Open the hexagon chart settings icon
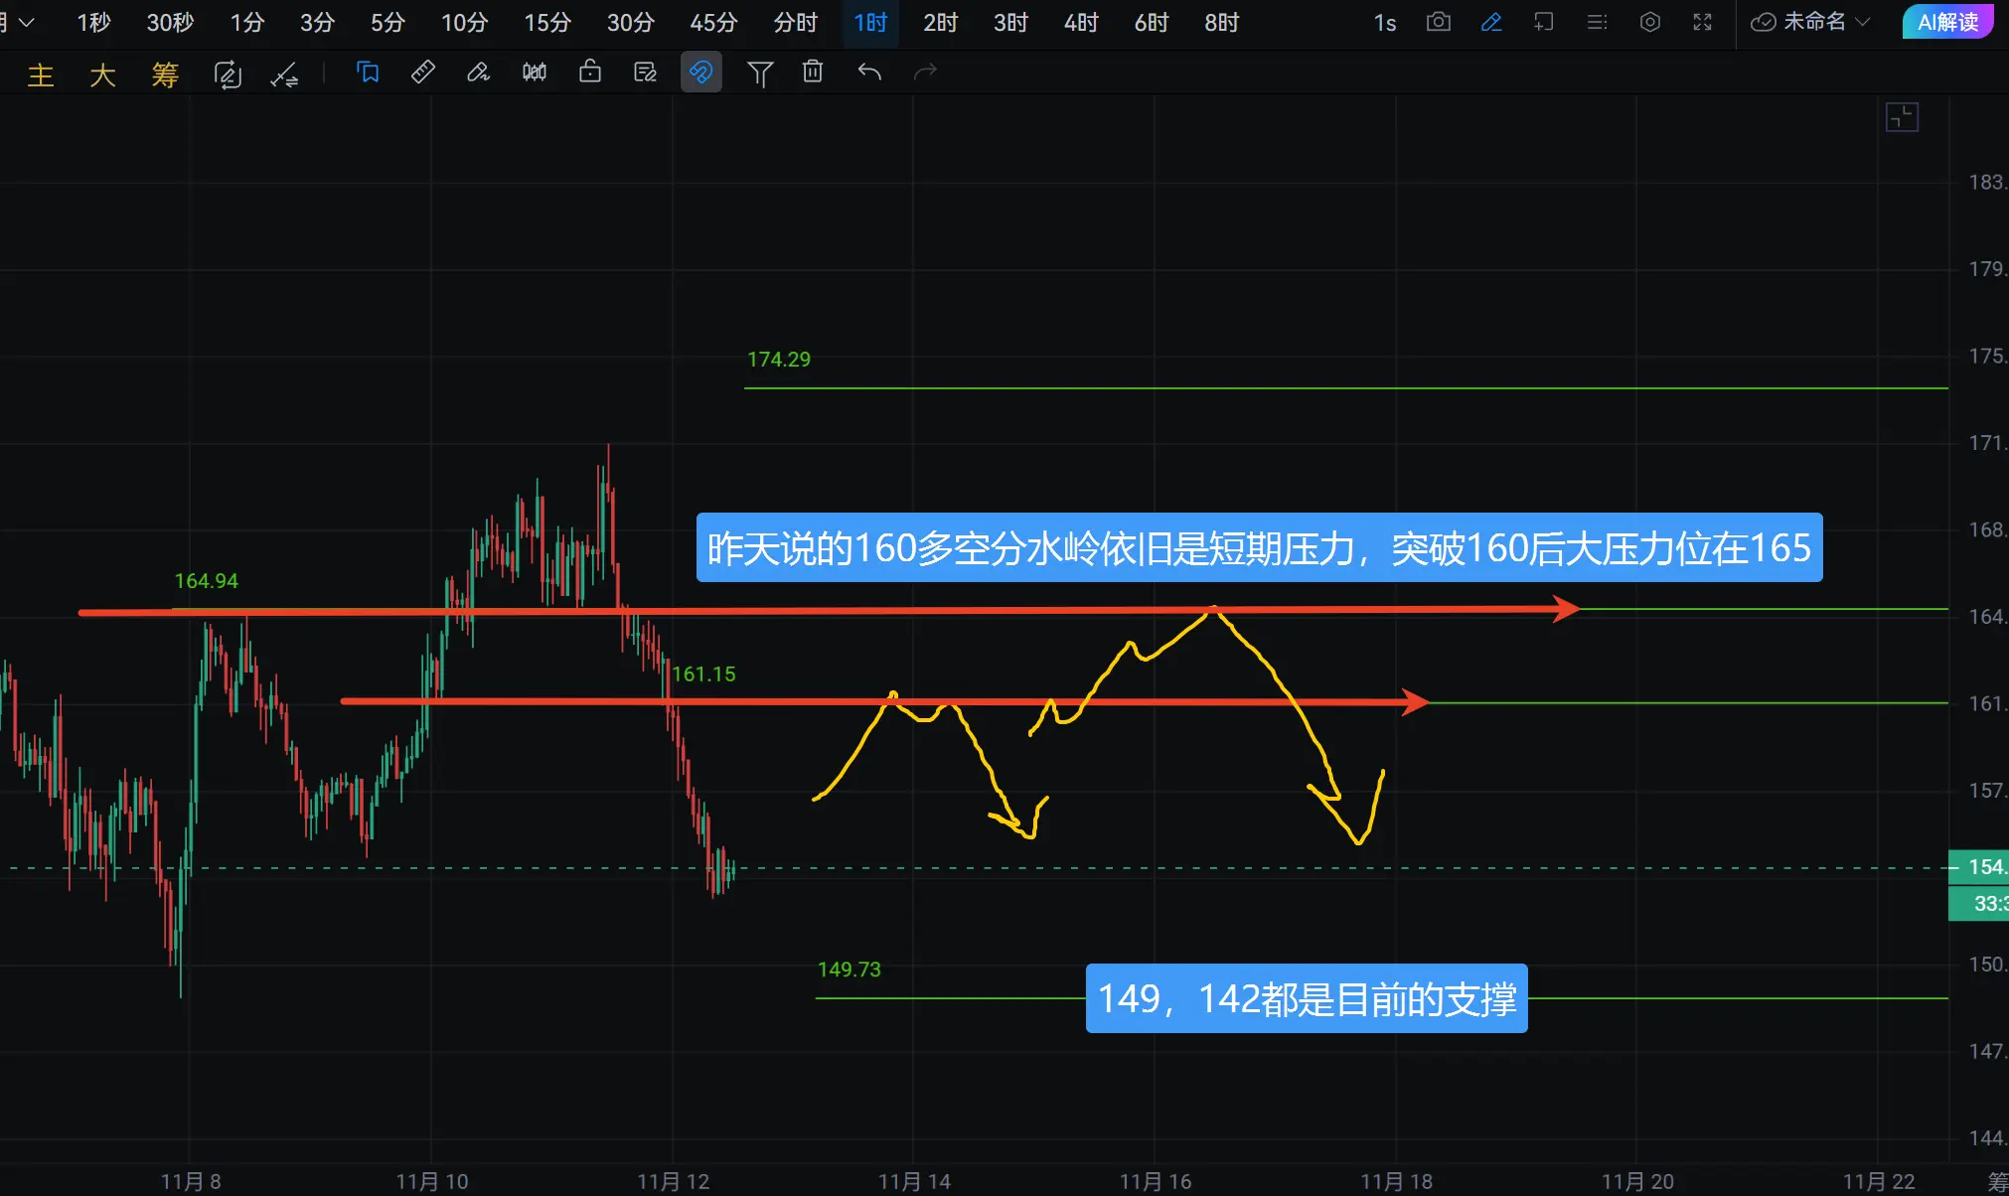The image size is (2009, 1196). coord(1649,22)
